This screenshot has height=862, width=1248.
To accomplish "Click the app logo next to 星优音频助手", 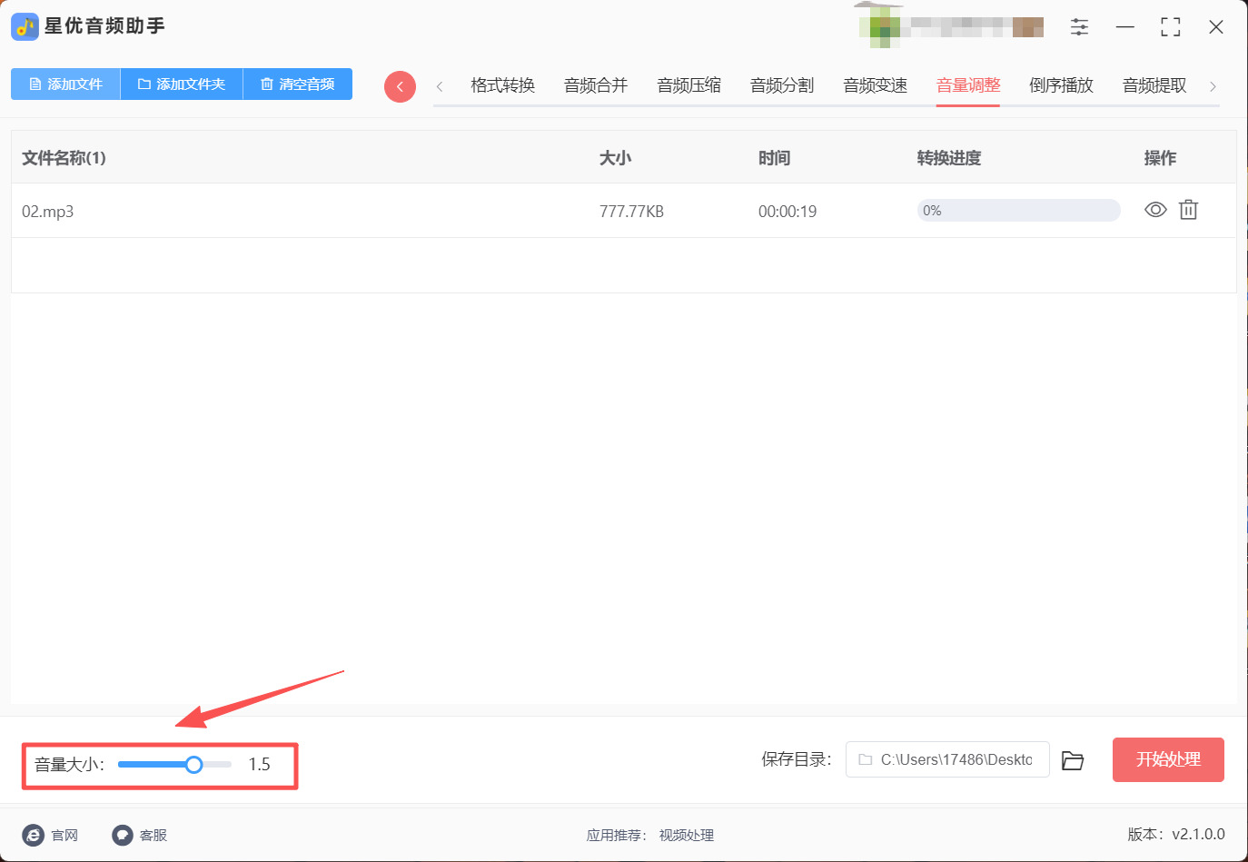I will tap(25, 26).
